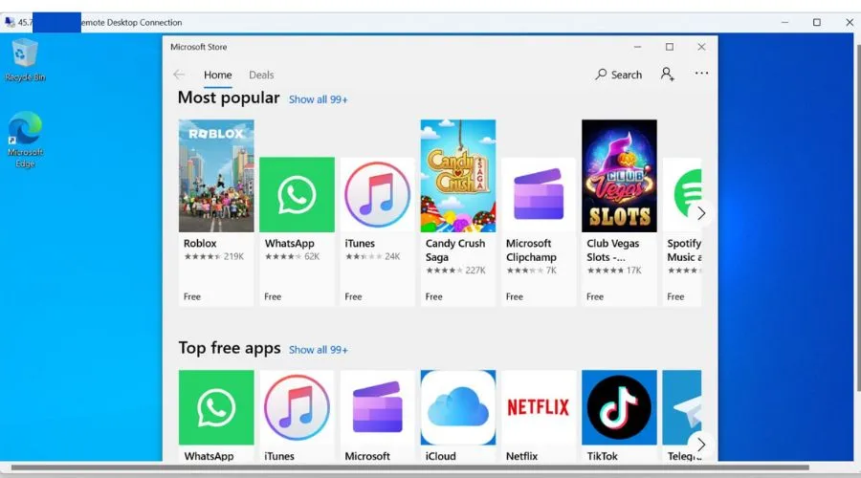Select the Candy Crush Saga app icon
Image resolution: width=861 pixels, height=478 pixels.
click(x=458, y=176)
